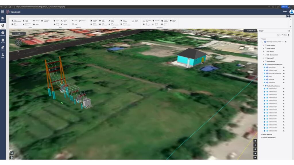Image resolution: width=294 pixels, height=165 pixels.
Task: Disable the Roadline layer checkbox
Action: pyautogui.click(x=264, y=80)
